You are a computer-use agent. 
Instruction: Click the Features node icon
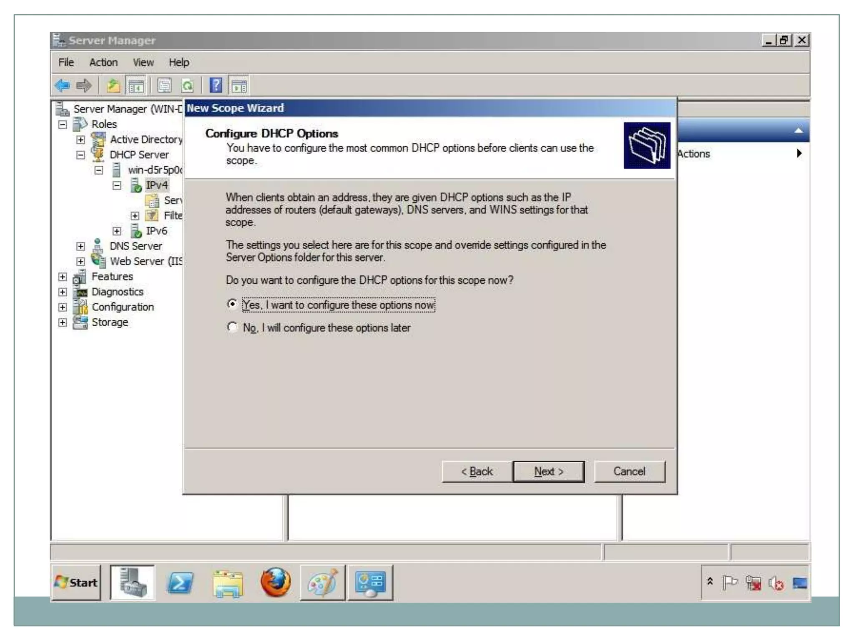coord(79,277)
